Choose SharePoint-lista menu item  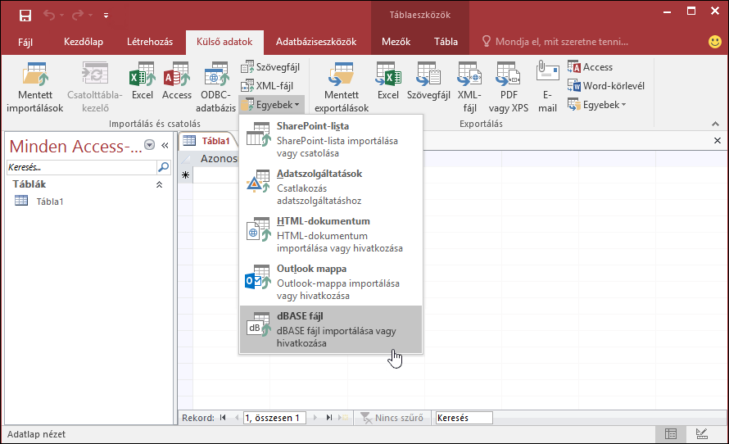pyautogui.click(x=331, y=139)
